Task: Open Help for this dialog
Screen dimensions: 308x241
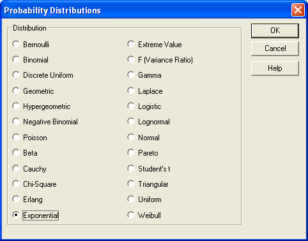Action: click(275, 68)
